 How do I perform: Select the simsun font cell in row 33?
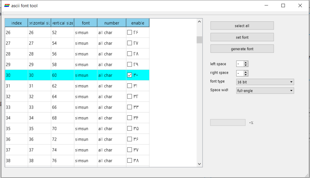(x=86, y=107)
